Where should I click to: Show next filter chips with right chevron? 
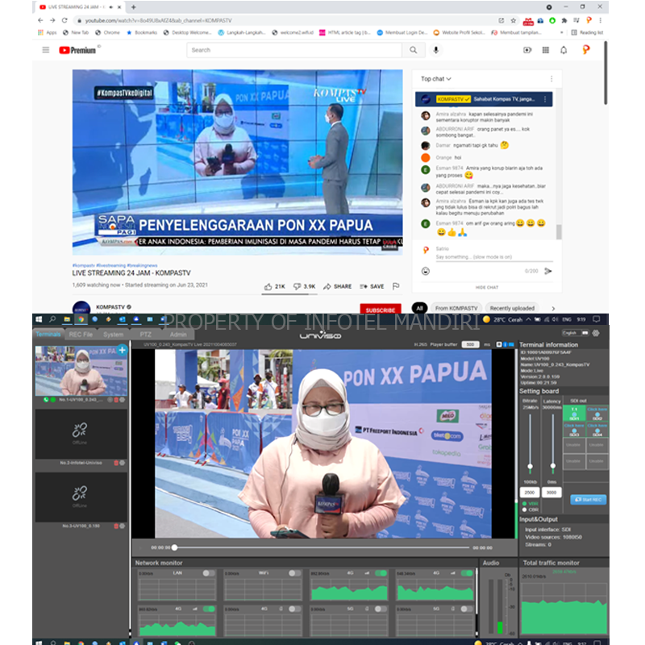point(553,309)
